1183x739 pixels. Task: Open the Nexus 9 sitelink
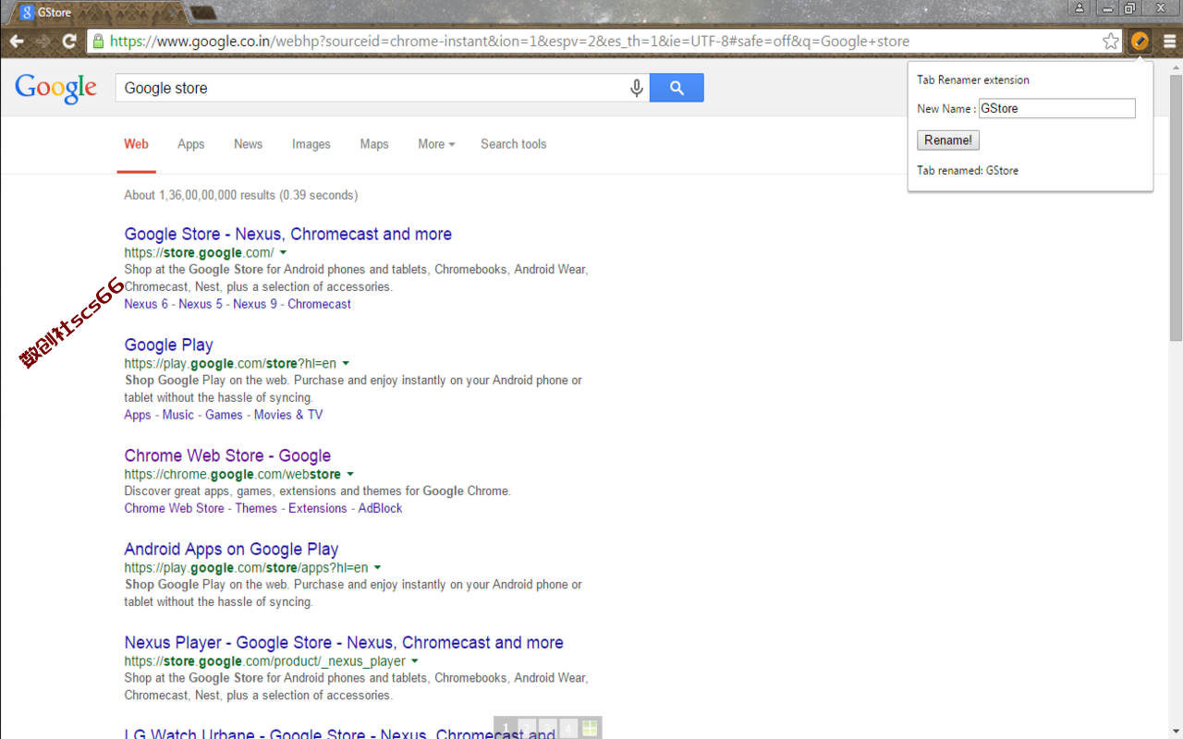pos(255,304)
